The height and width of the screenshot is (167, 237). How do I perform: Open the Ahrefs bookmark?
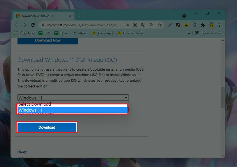pyautogui.click(x=81, y=33)
